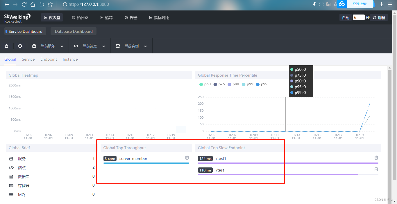Screen dimensions: 397x204
Task: Copy server-member entry via clipboard icon
Action: 187,158
